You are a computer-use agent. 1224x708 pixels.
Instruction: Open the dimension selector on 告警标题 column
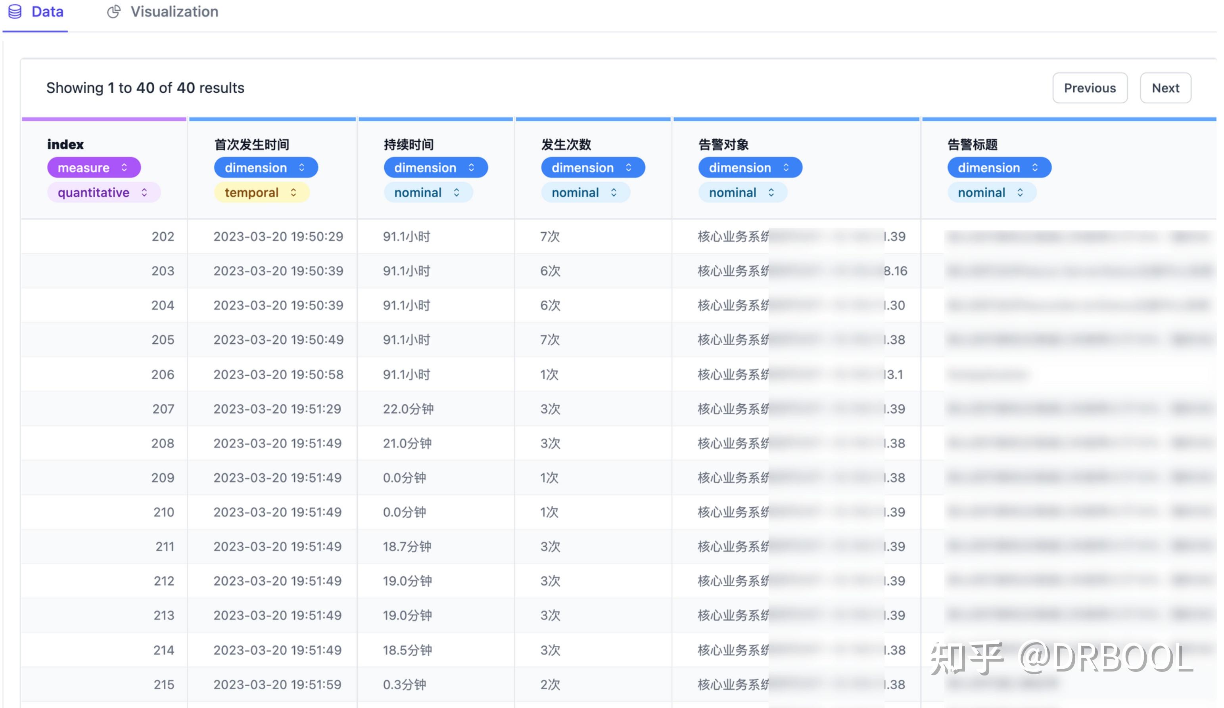(998, 167)
